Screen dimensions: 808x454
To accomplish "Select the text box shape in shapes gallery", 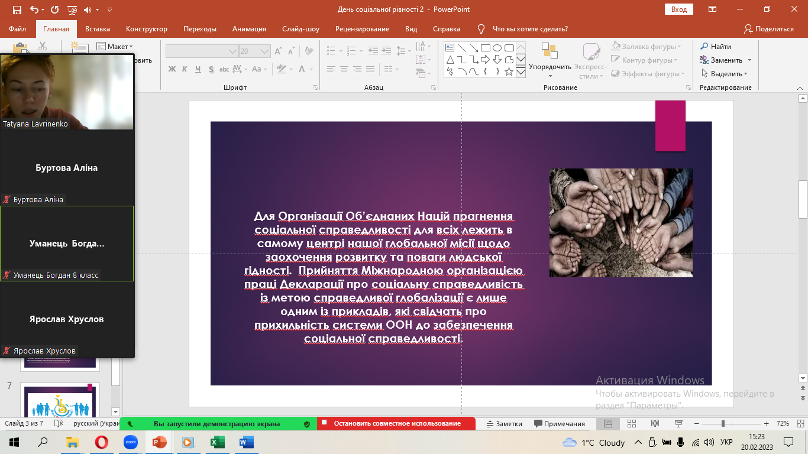I will coord(450,48).
